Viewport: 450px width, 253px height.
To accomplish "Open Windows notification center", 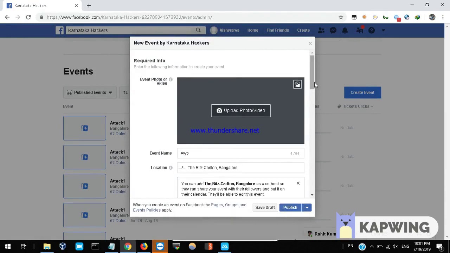I will pos(439,246).
